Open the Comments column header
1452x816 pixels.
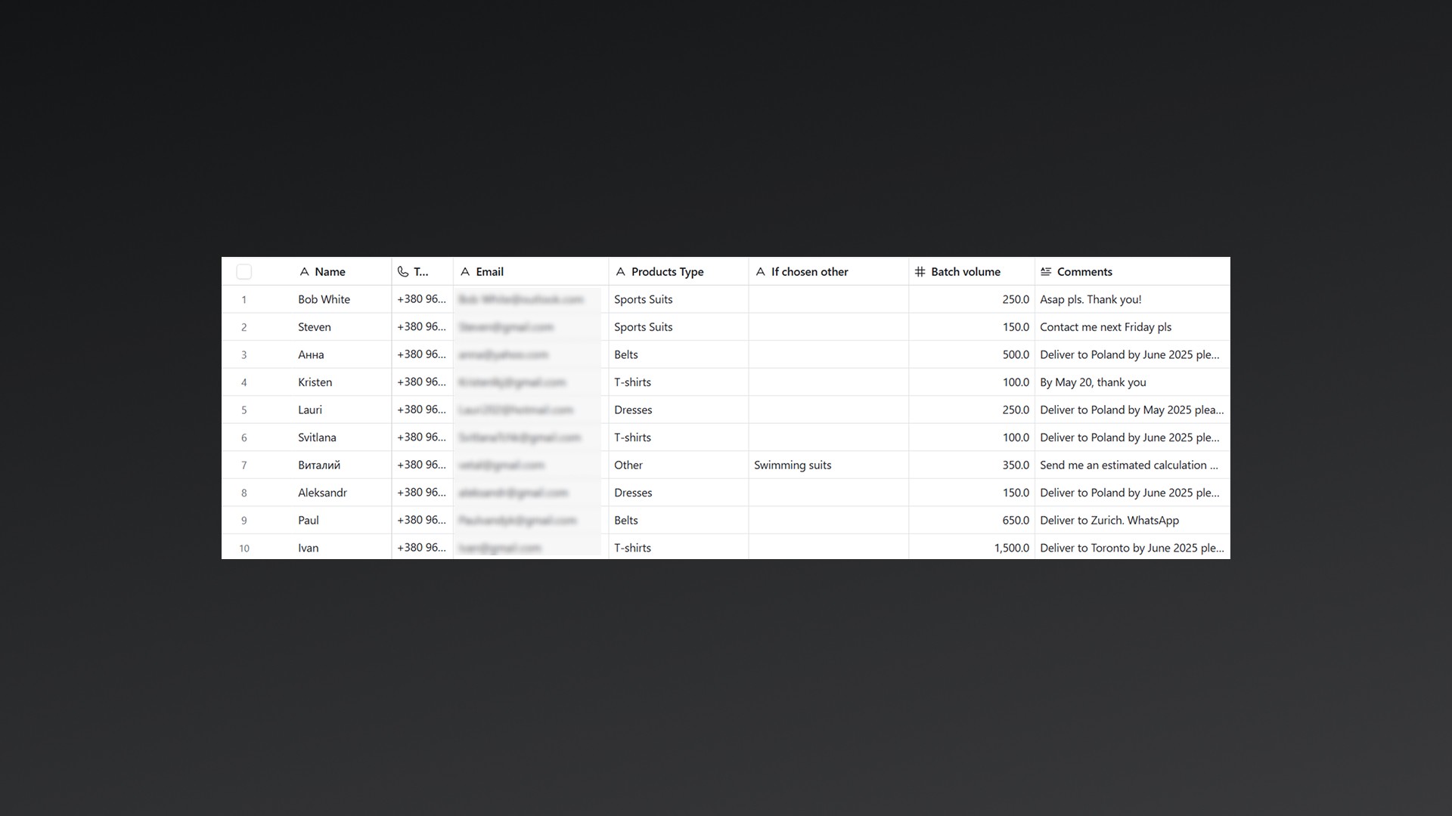(x=1084, y=272)
